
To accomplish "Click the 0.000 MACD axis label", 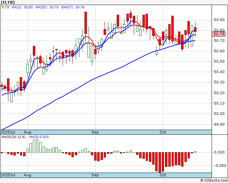I will 219,152.
